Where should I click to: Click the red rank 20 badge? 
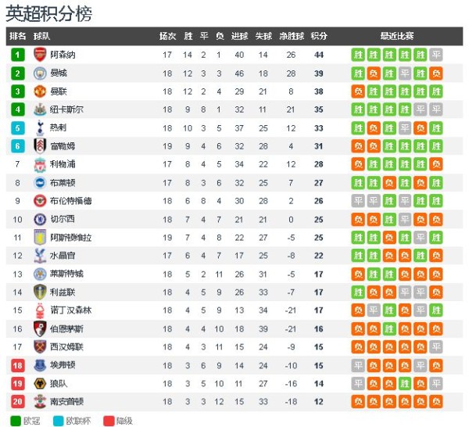pos(18,401)
